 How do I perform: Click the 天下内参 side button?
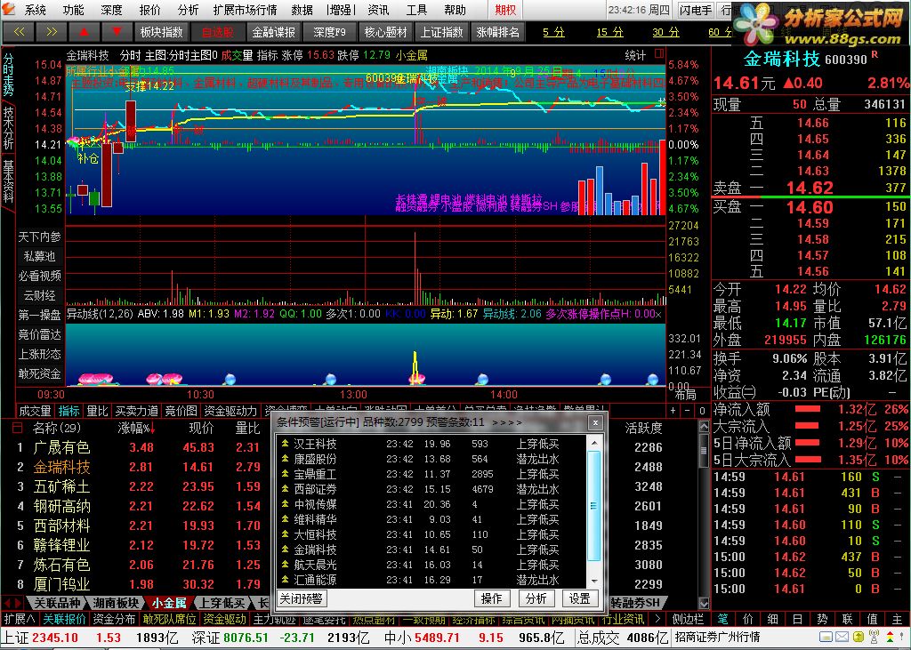pos(39,237)
